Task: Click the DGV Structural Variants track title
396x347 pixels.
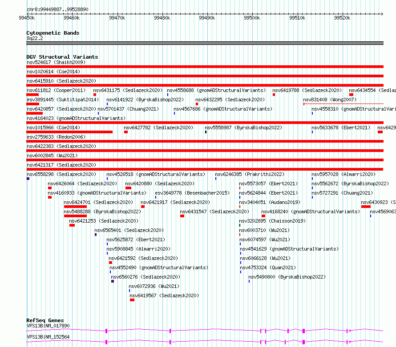Action: 62,57
